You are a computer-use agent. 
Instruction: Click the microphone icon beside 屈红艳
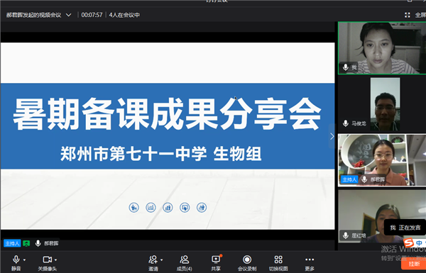tap(346, 235)
